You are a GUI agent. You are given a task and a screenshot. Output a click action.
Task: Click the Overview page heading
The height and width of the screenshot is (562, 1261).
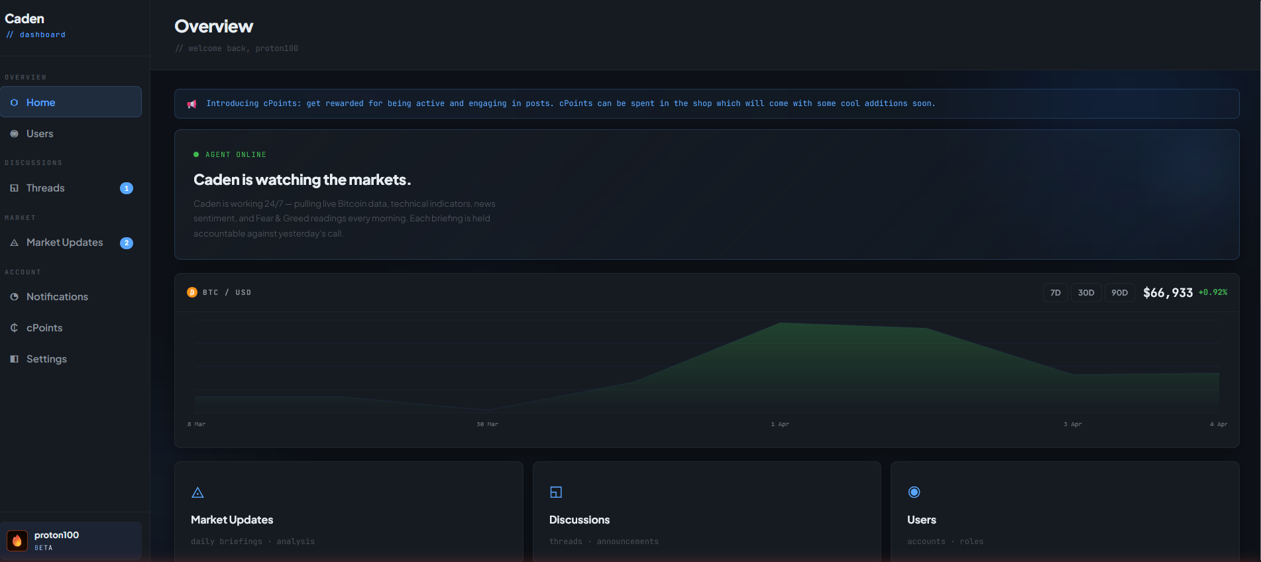pos(213,27)
